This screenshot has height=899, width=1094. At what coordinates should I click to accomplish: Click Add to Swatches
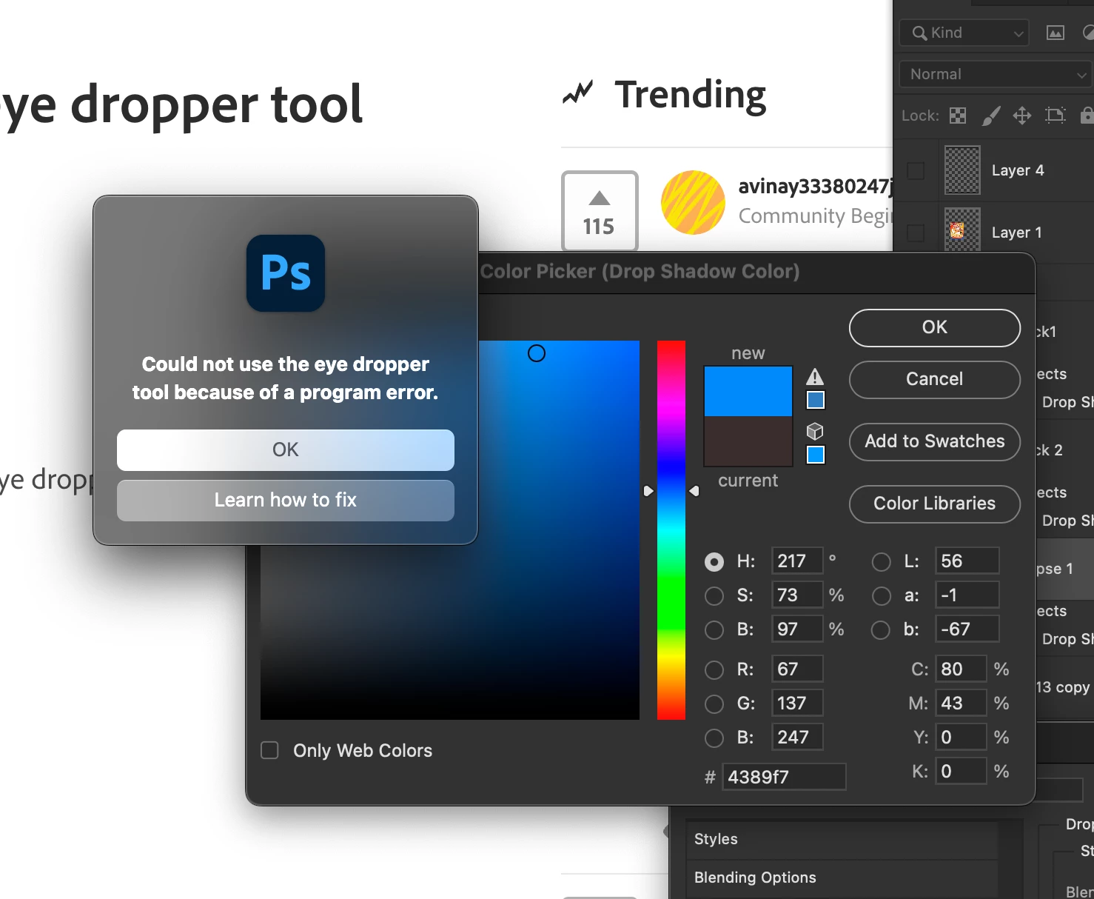pos(934,441)
